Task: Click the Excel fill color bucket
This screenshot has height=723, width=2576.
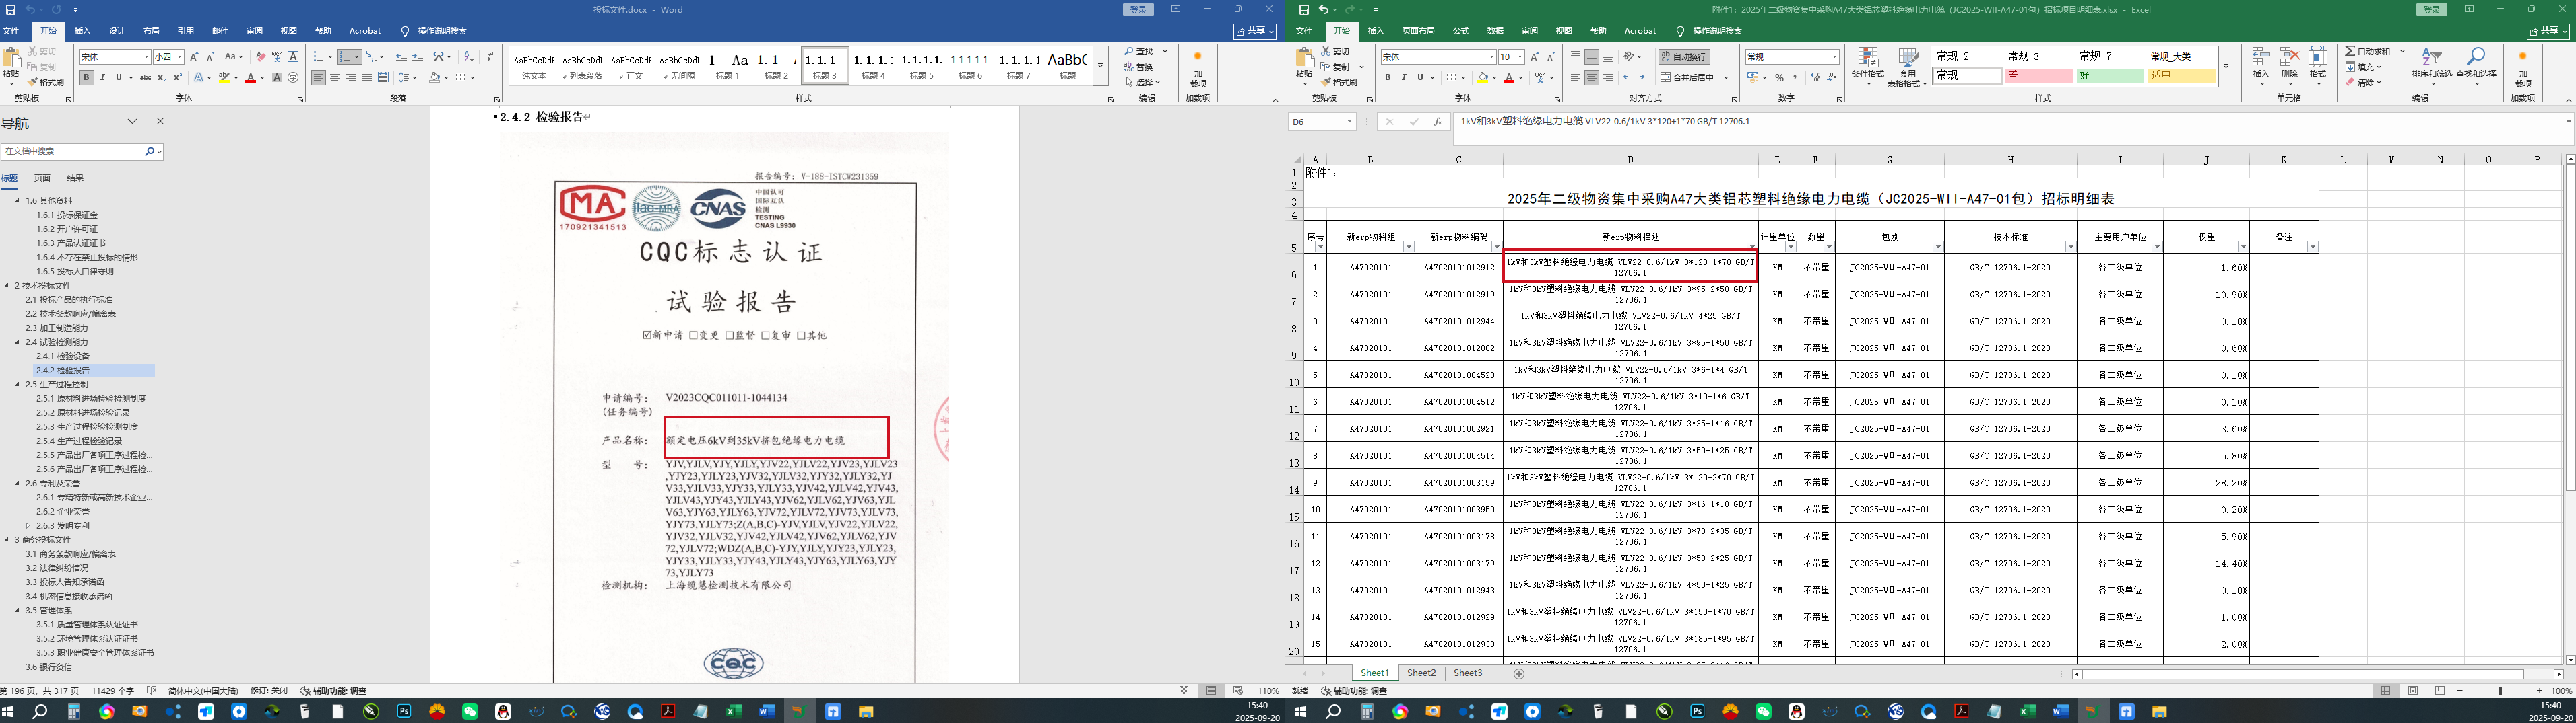Action: pyautogui.click(x=1483, y=78)
